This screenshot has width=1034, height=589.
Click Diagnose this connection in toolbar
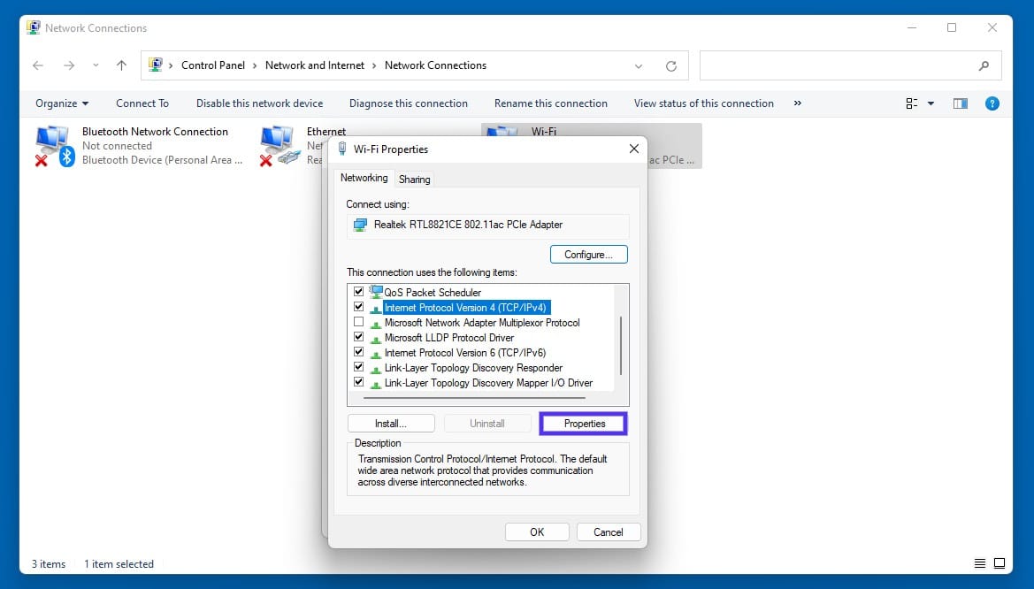[x=408, y=103]
